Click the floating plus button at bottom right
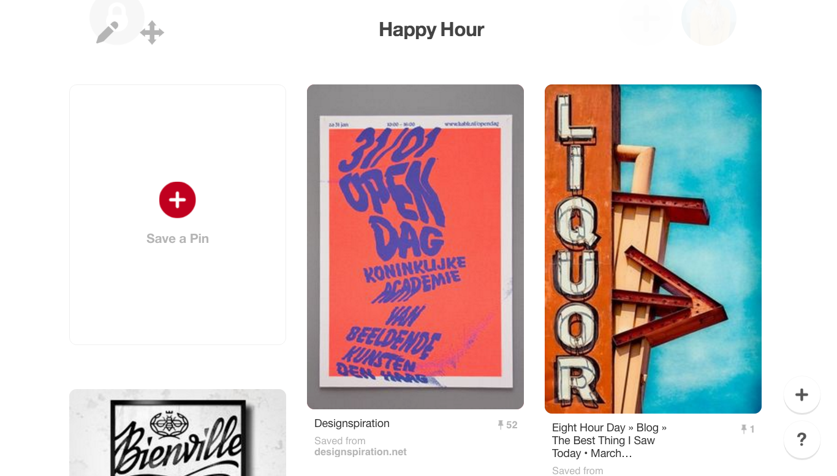The height and width of the screenshot is (476, 837). click(801, 395)
